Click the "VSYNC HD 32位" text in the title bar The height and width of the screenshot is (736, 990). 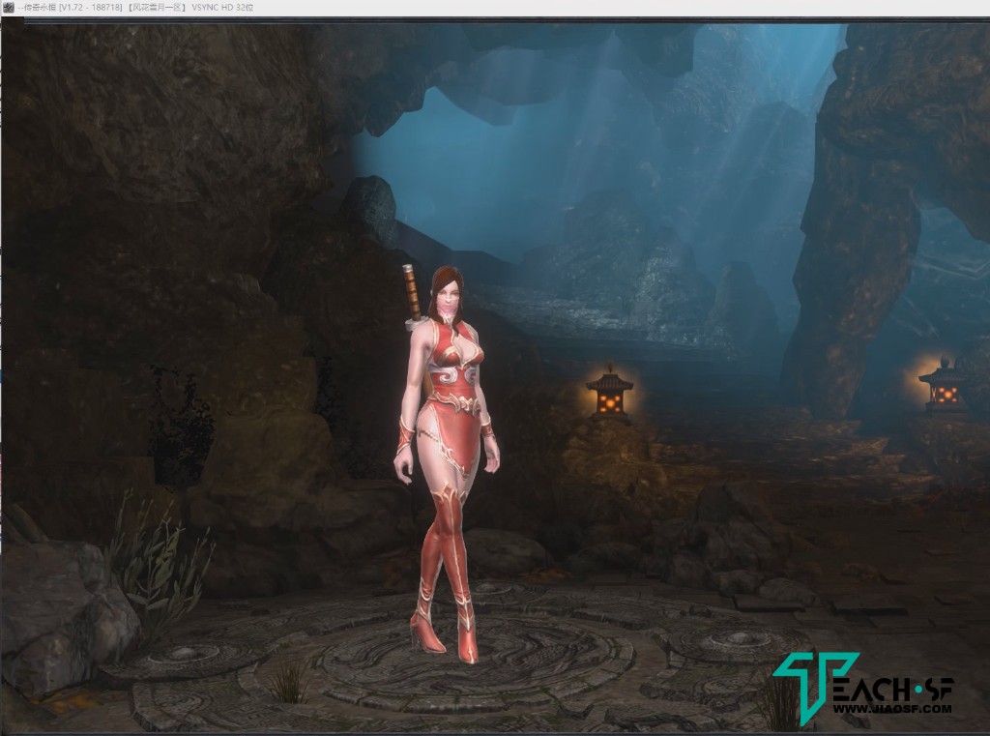[x=222, y=7]
